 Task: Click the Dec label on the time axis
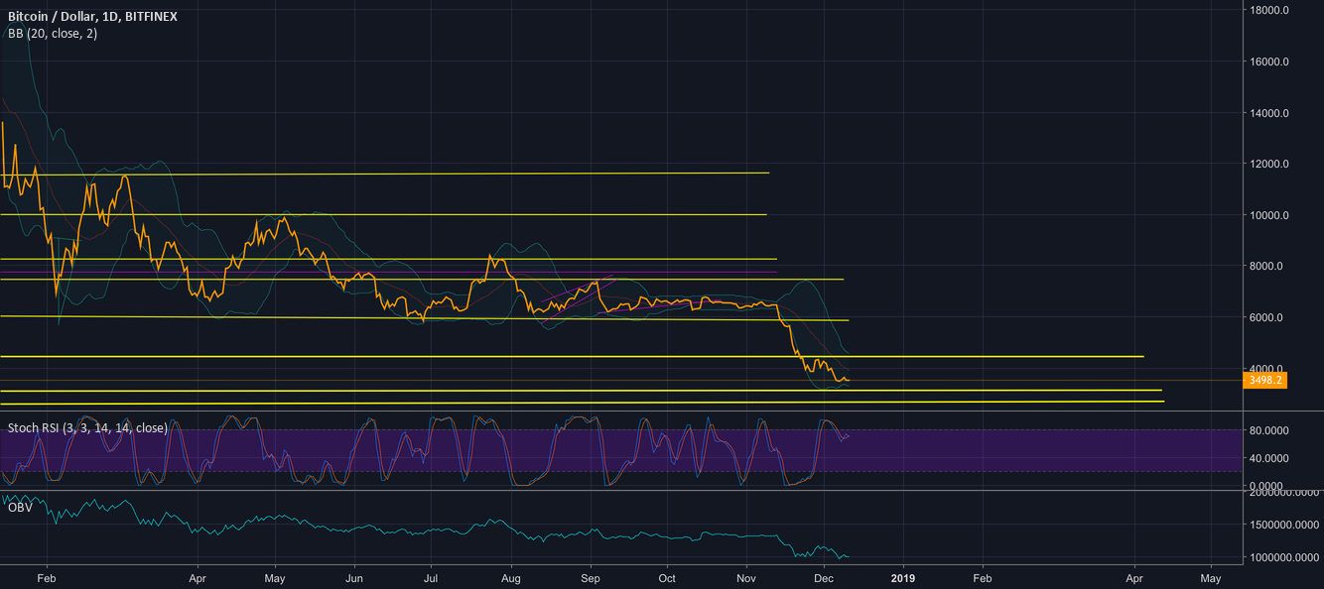tap(824, 578)
